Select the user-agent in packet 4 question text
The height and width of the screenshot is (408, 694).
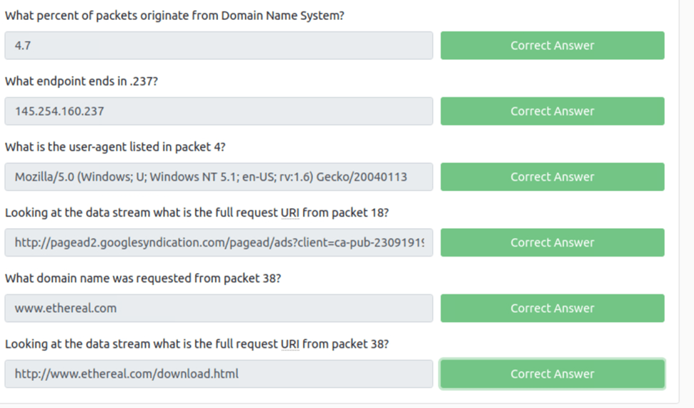(115, 147)
